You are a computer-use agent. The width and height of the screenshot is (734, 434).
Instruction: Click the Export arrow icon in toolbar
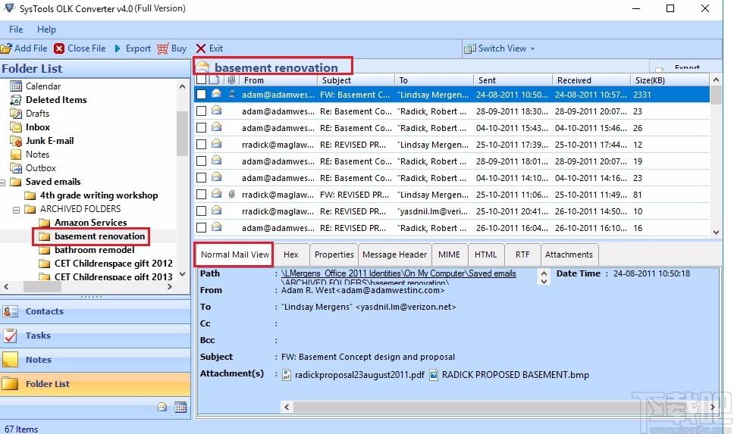coord(118,48)
